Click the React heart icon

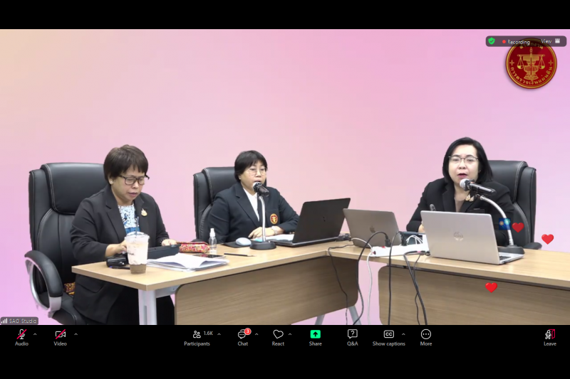coord(278,335)
